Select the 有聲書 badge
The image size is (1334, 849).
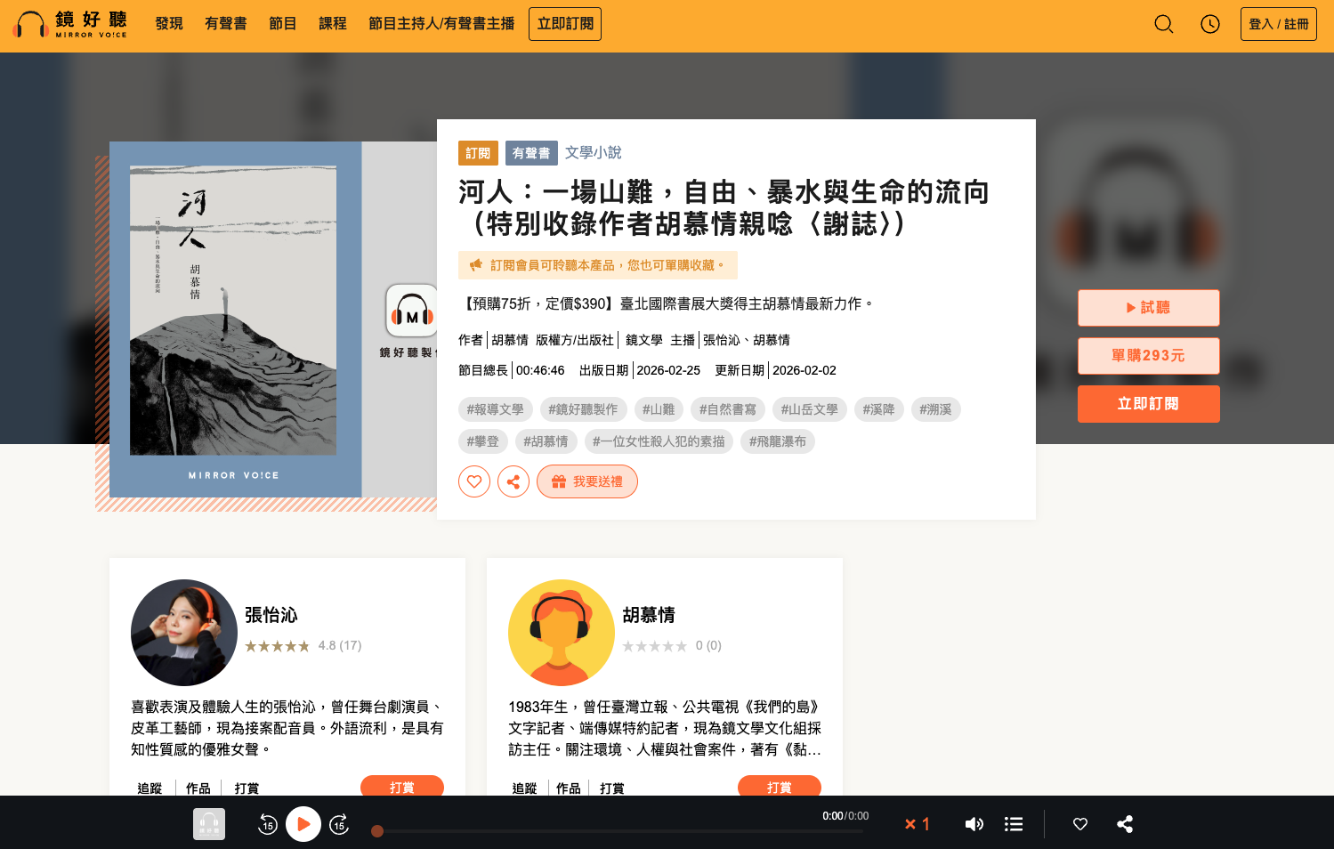531,153
